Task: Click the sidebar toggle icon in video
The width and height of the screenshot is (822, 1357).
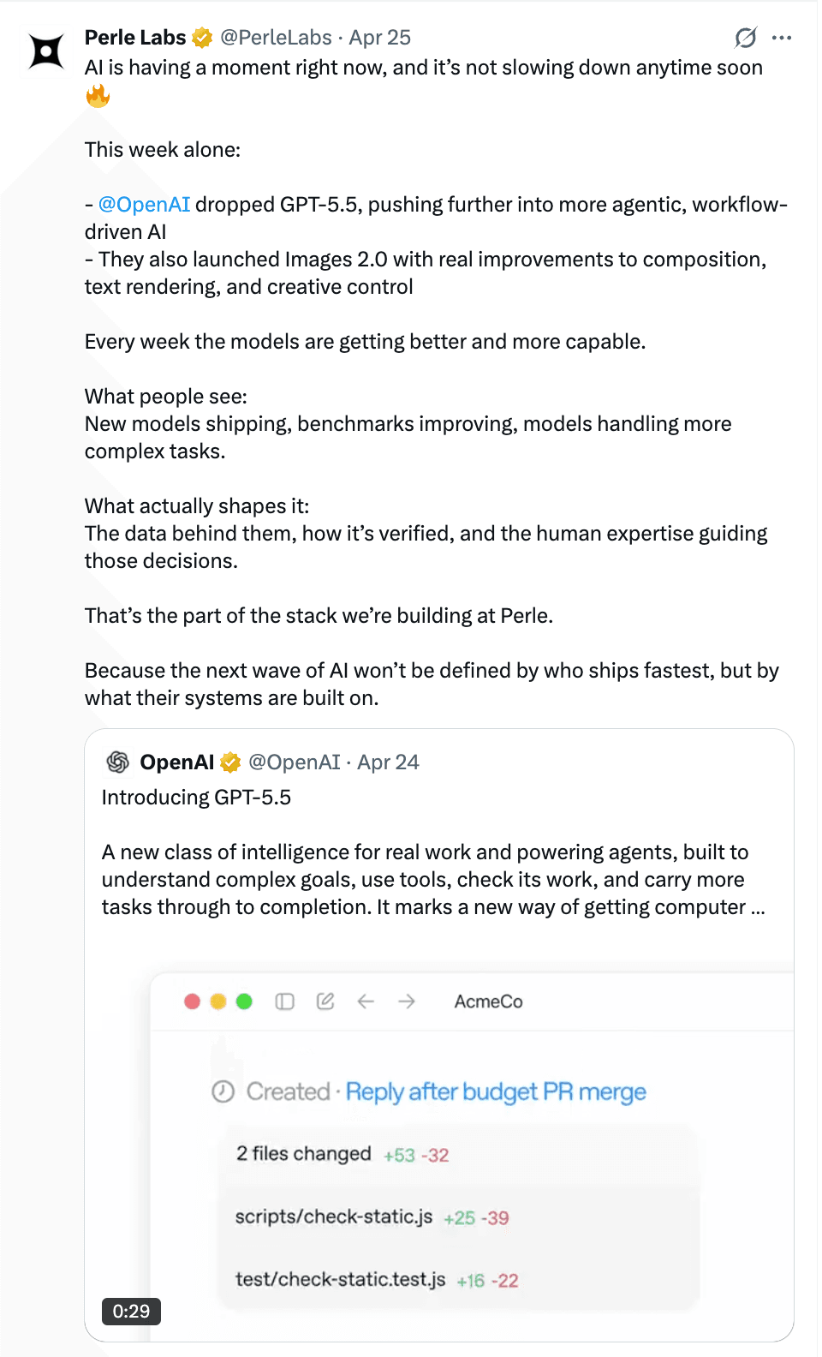Action: coord(285,1001)
